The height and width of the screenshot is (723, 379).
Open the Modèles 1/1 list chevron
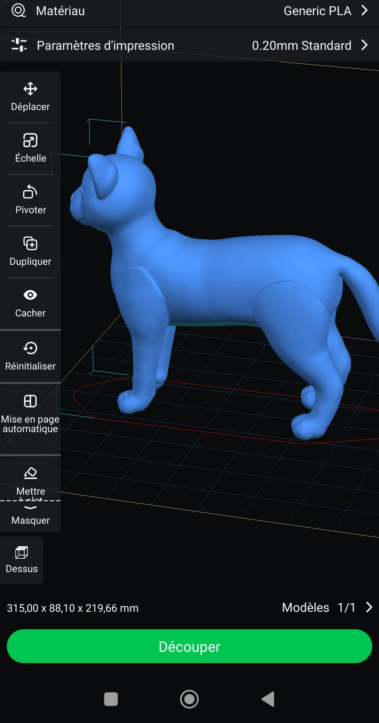(369, 607)
